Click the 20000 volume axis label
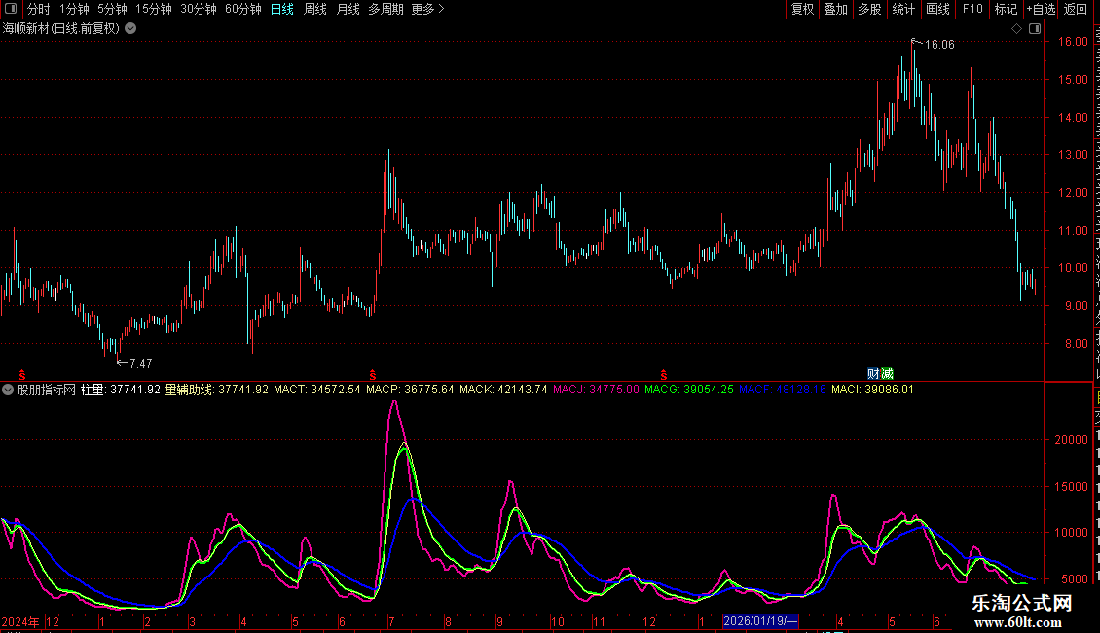Viewport: 1100px width, 633px height. pyautogui.click(x=1071, y=440)
